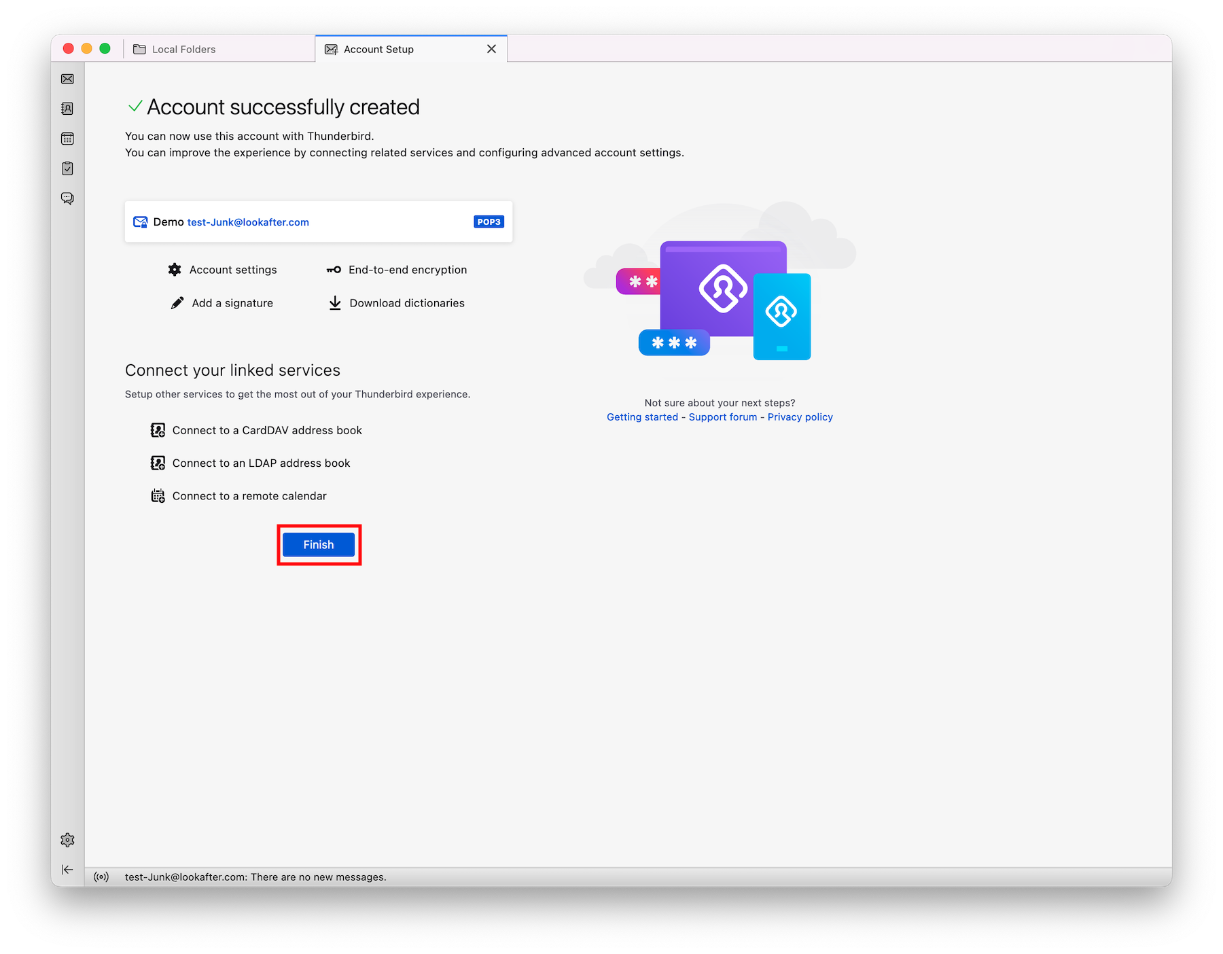This screenshot has height=954, width=1223.
Task: Select the Account Setup tab
Action: (x=378, y=50)
